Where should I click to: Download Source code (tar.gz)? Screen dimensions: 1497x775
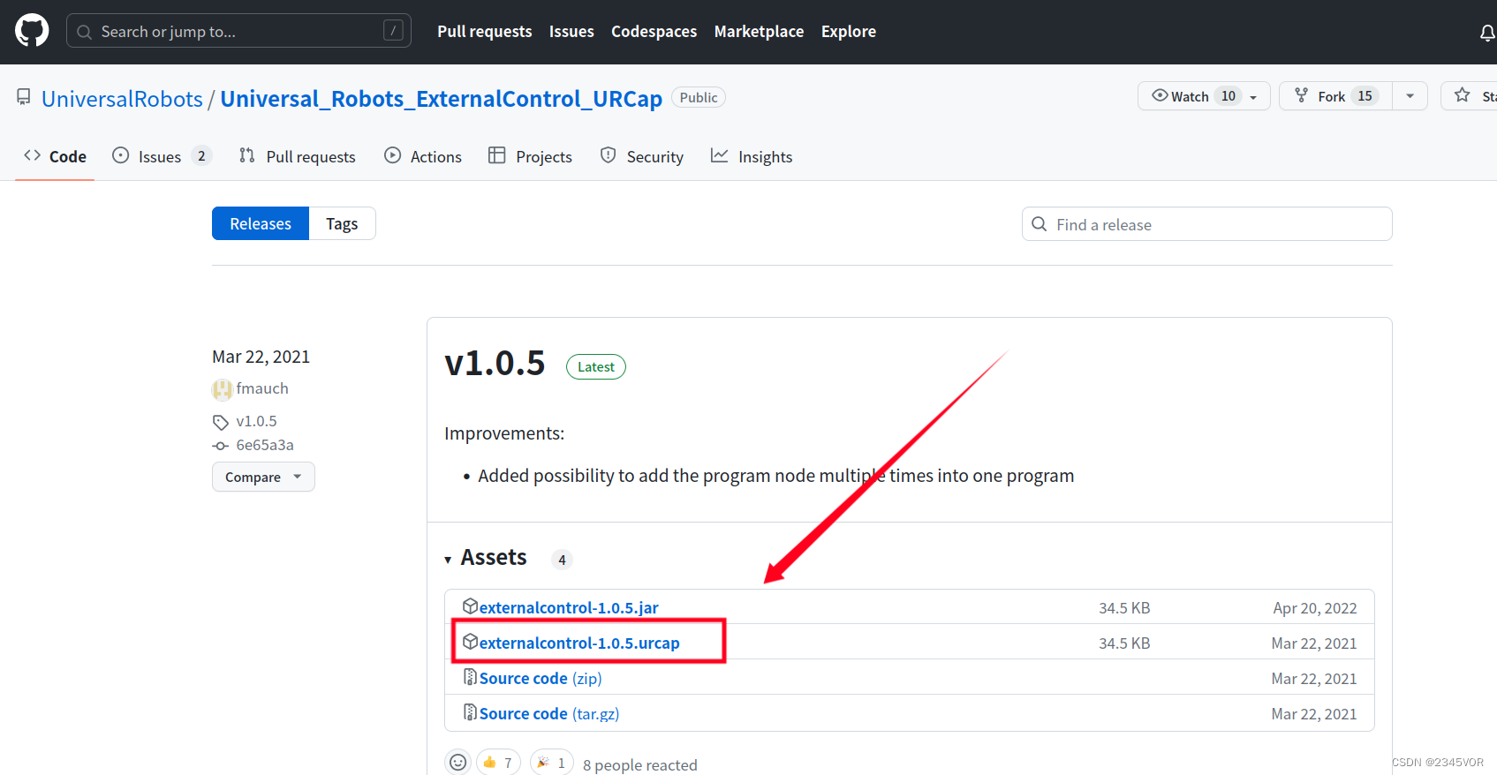[x=549, y=713]
